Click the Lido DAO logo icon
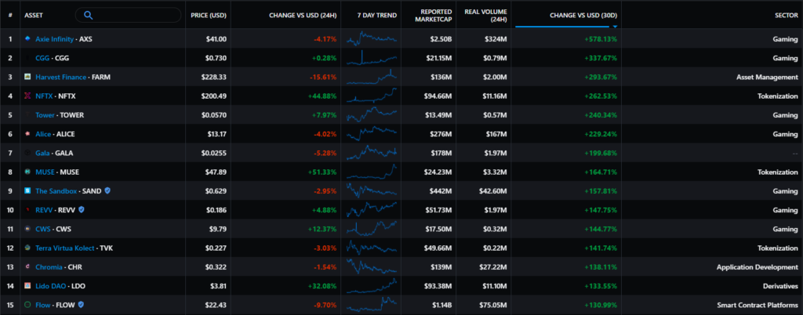 tap(28, 285)
